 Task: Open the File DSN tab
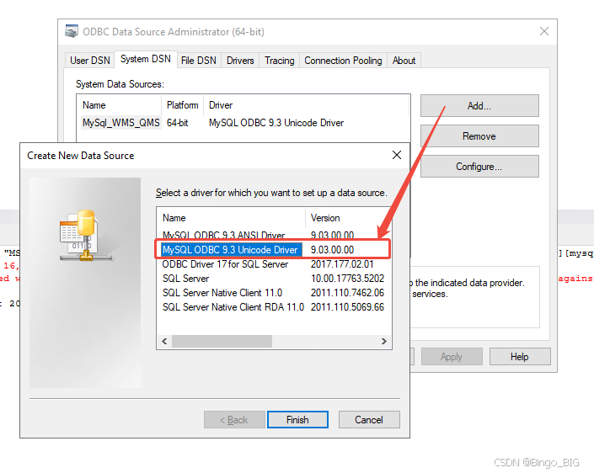point(199,61)
